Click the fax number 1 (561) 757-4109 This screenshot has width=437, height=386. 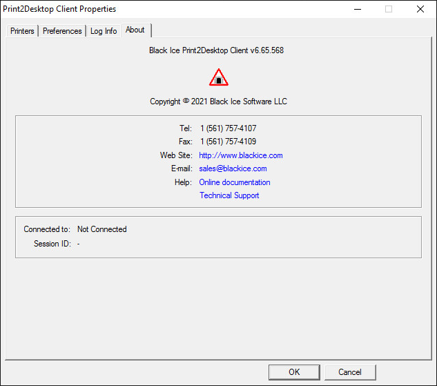click(228, 142)
